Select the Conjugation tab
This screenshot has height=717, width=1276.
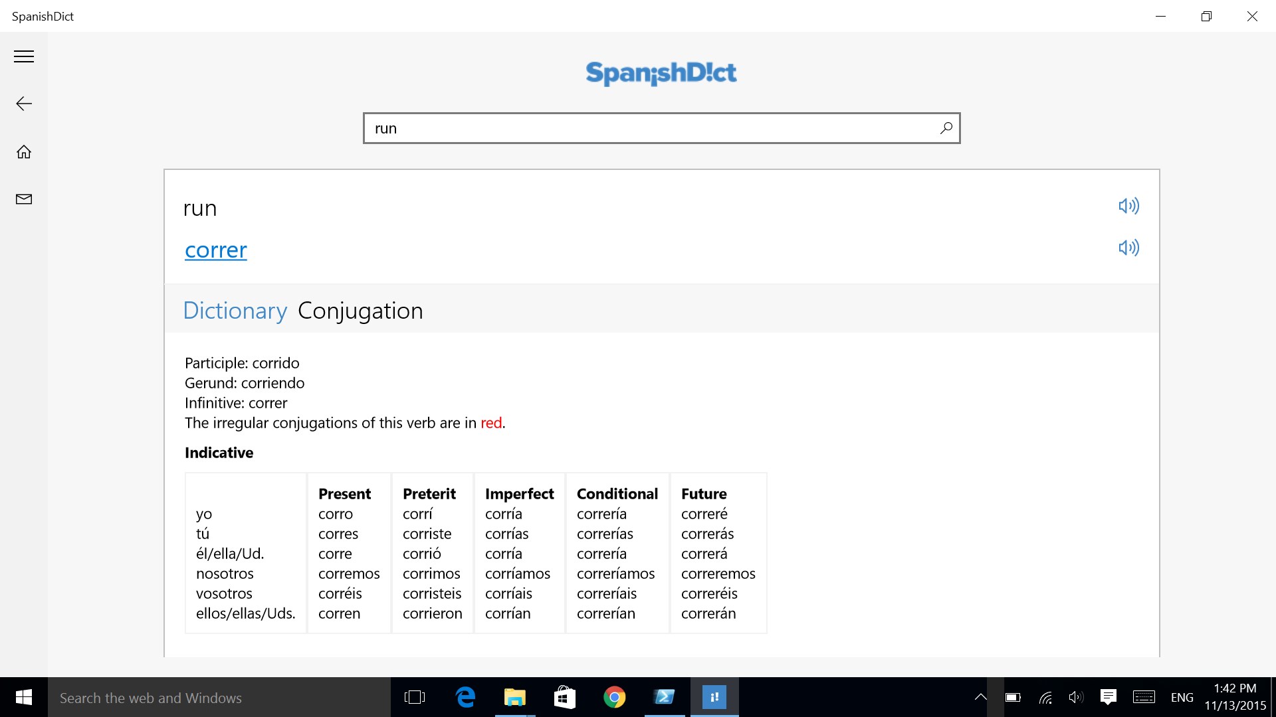tap(360, 311)
